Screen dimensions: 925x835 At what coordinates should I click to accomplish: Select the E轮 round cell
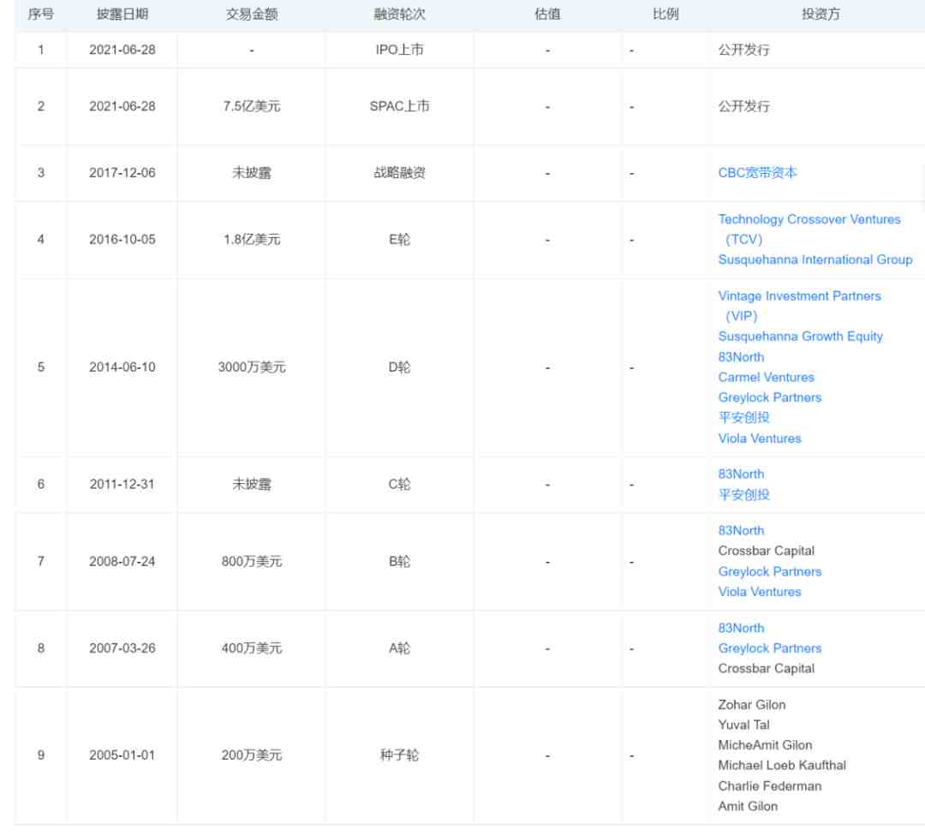(x=399, y=240)
